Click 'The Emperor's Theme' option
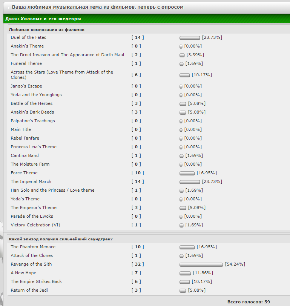 coord(34,208)
